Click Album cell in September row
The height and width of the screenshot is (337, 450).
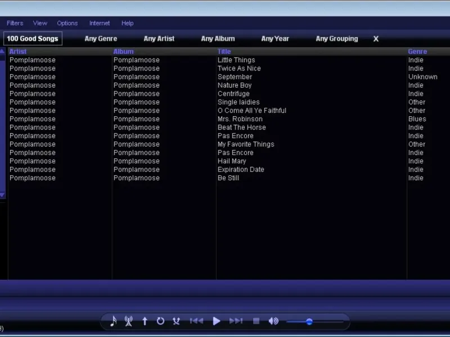pos(136,77)
